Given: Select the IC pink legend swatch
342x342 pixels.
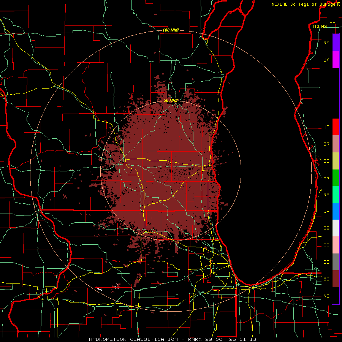Looking at the screenshot, I should pos(336,245).
